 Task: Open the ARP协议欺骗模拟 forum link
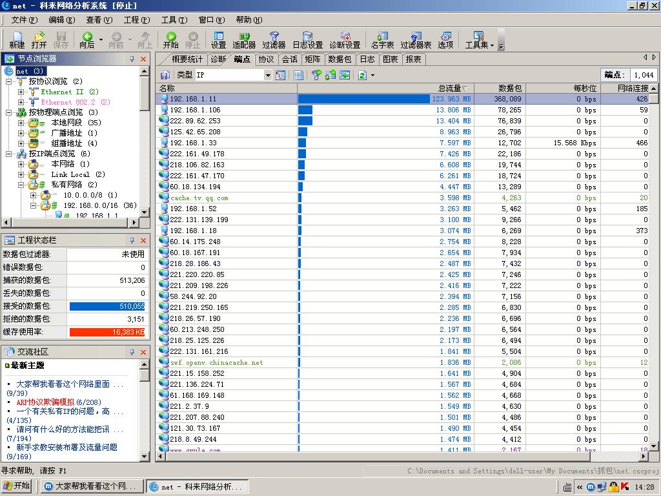tap(45, 402)
